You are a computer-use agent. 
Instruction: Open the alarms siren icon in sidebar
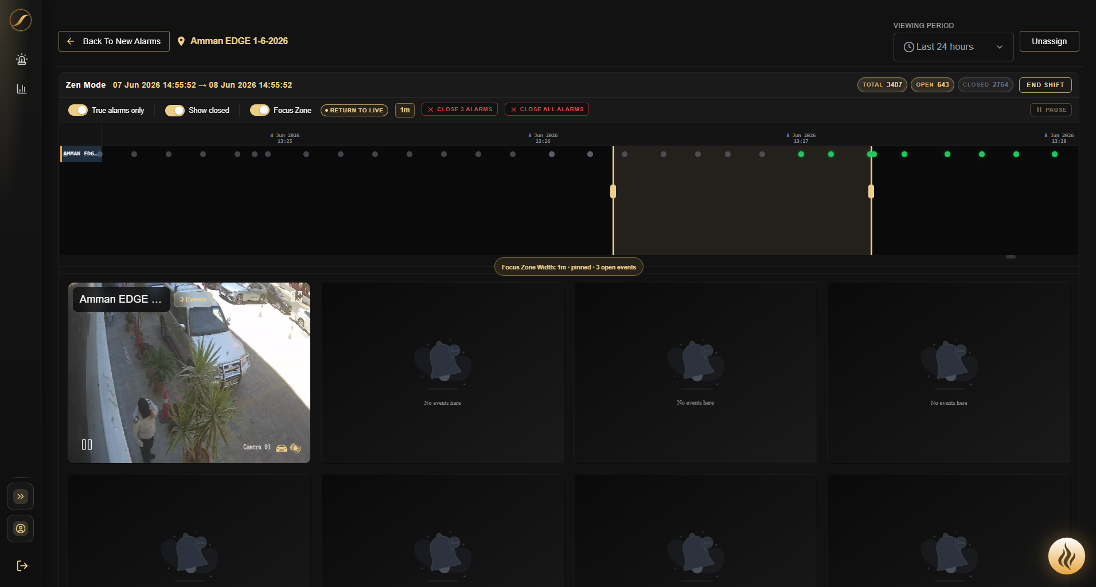[22, 59]
